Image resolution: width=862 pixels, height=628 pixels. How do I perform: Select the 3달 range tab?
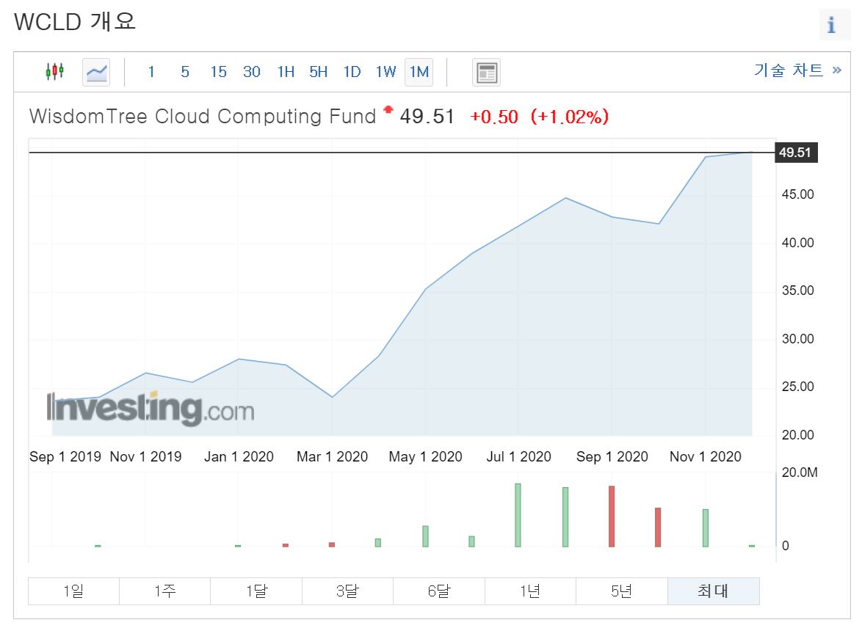tap(347, 591)
